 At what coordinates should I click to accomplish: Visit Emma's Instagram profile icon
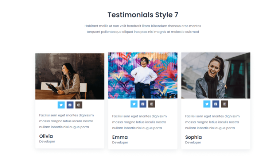click(x=152, y=104)
